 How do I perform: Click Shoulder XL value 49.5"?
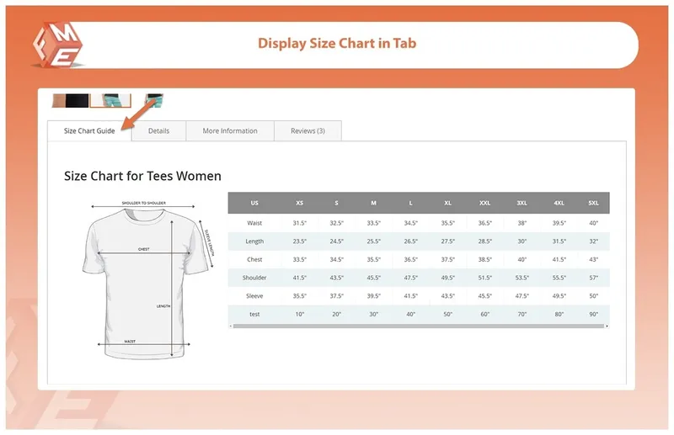(x=448, y=278)
